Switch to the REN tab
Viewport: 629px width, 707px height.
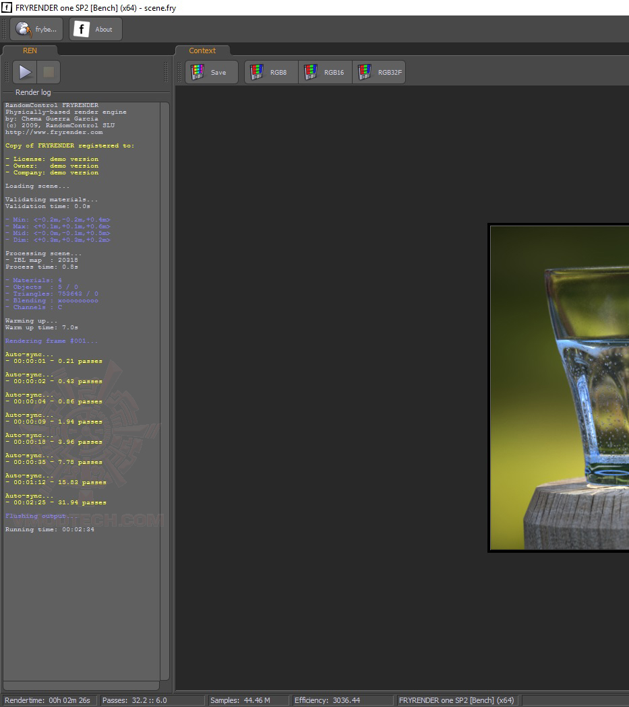tap(30, 50)
